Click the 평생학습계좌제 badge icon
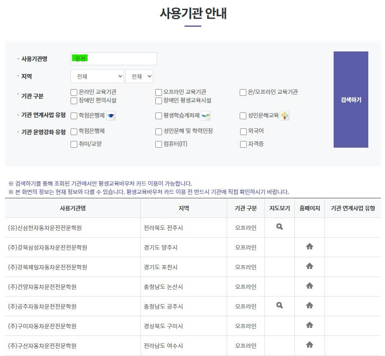This screenshot has width=385, height=356. click(x=206, y=115)
